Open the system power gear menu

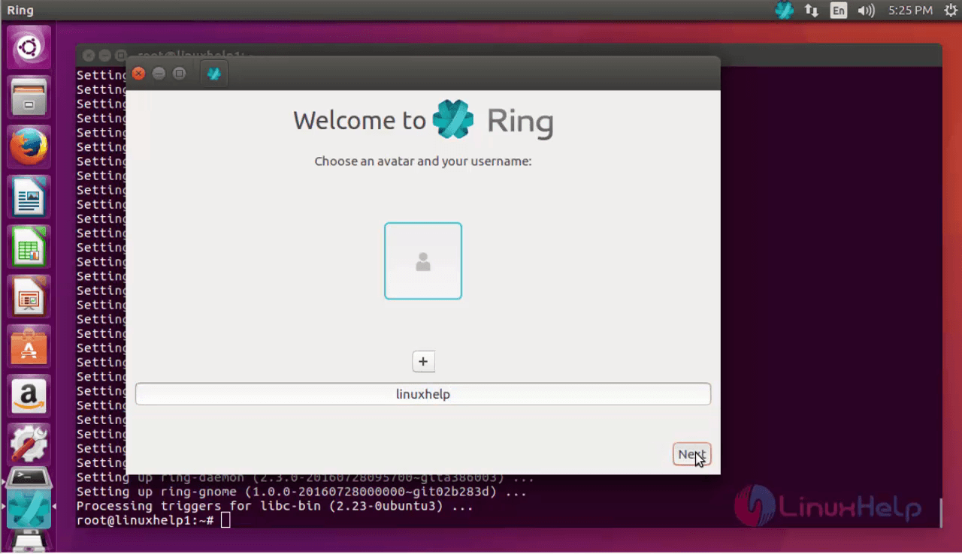pyautogui.click(x=951, y=11)
